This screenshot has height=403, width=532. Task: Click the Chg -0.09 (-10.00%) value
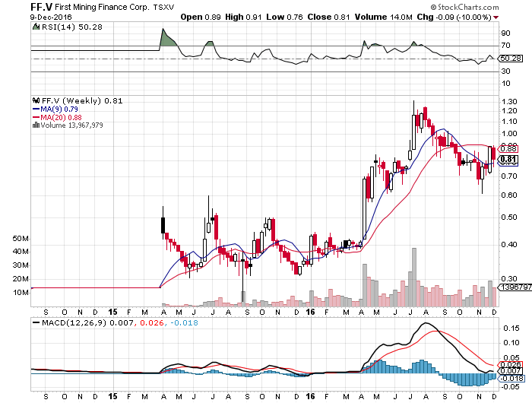pyautogui.click(x=454, y=17)
